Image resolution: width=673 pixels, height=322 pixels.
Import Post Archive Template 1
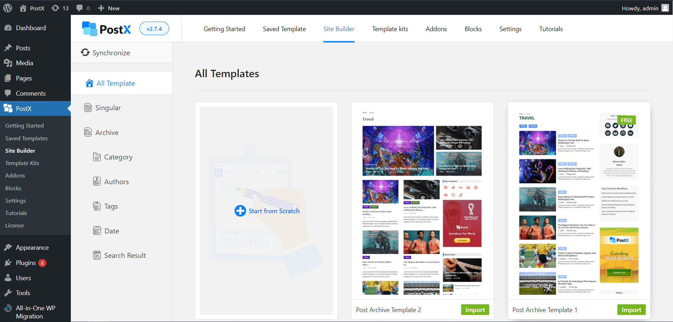coord(631,309)
